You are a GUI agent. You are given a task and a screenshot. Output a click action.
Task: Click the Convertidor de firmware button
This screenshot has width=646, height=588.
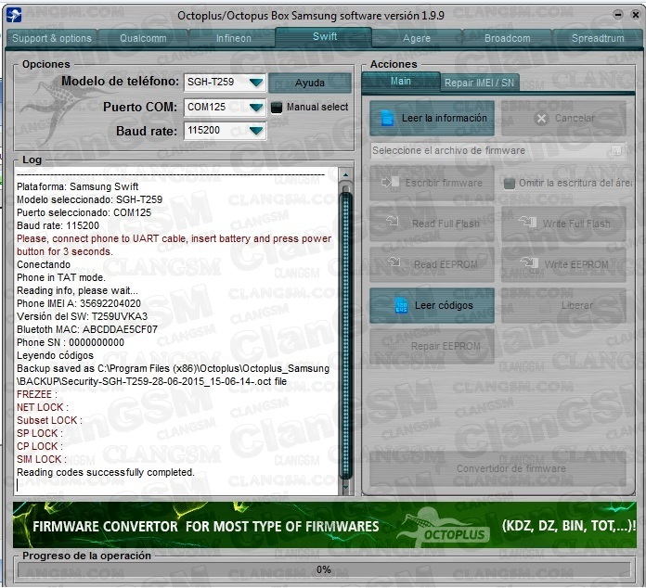point(497,468)
